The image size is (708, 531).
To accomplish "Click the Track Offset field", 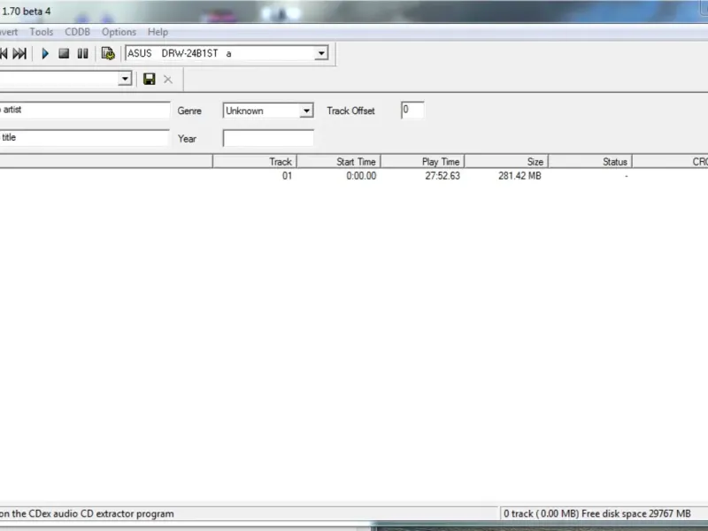I will point(412,110).
